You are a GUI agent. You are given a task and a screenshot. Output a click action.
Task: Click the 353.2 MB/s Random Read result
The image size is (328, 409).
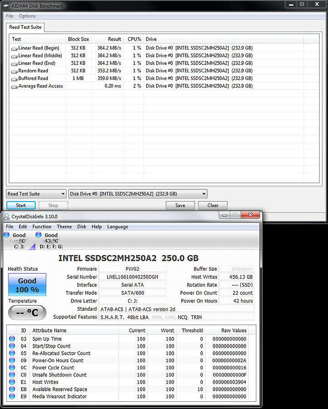pyautogui.click(x=109, y=71)
